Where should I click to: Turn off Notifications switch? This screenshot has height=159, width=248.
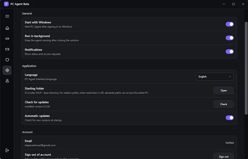click(229, 52)
